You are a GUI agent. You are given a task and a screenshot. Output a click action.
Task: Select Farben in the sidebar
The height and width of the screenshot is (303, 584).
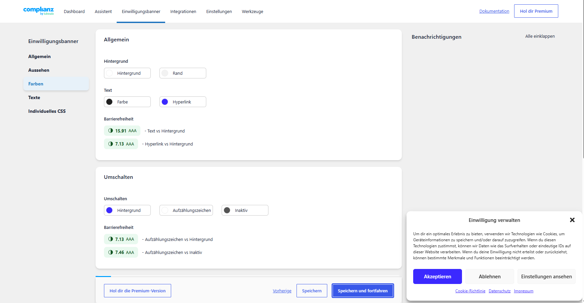[x=56, y=84]
